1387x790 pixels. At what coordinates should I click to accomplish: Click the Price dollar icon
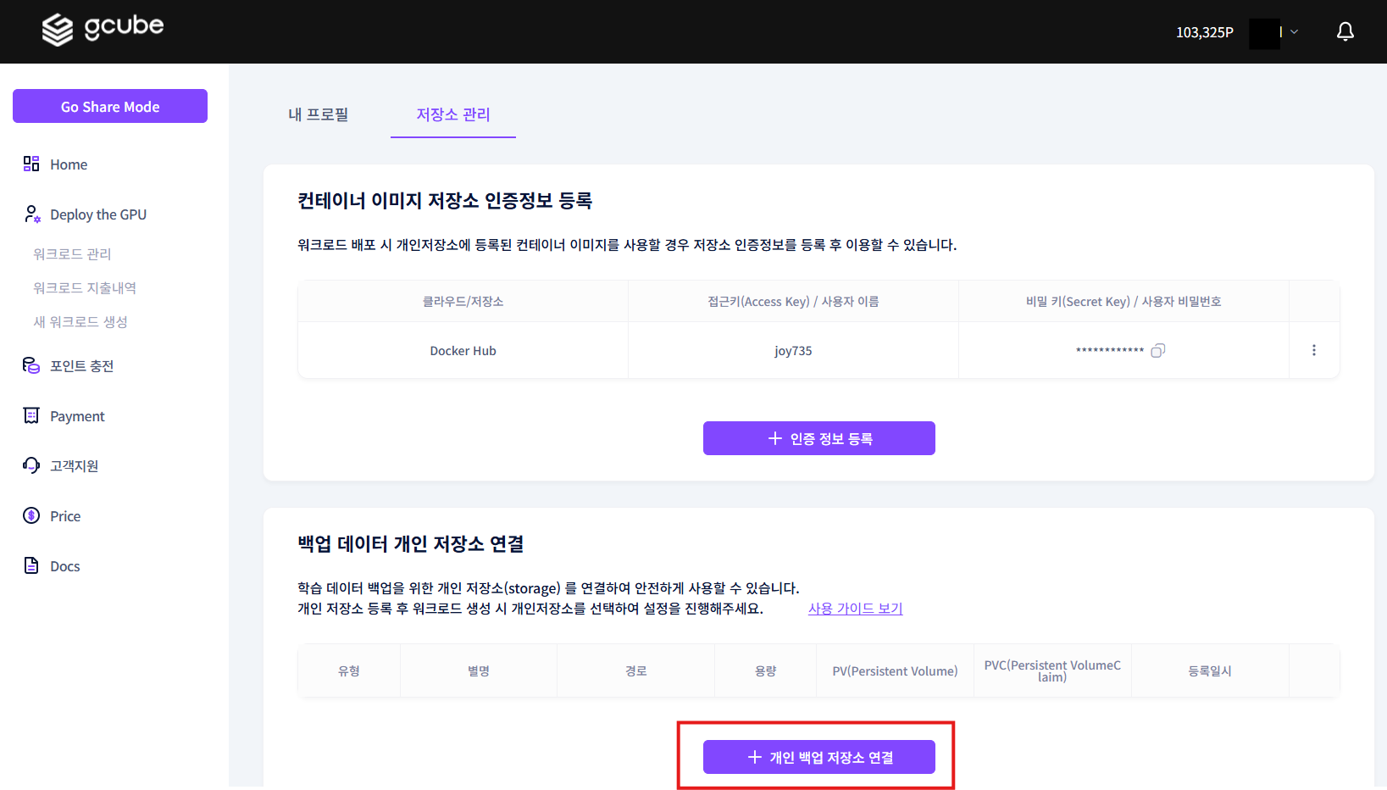point(31,515)
